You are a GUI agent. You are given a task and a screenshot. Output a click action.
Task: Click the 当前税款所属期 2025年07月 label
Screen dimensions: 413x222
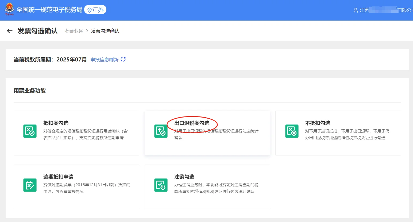click(51, 60)
